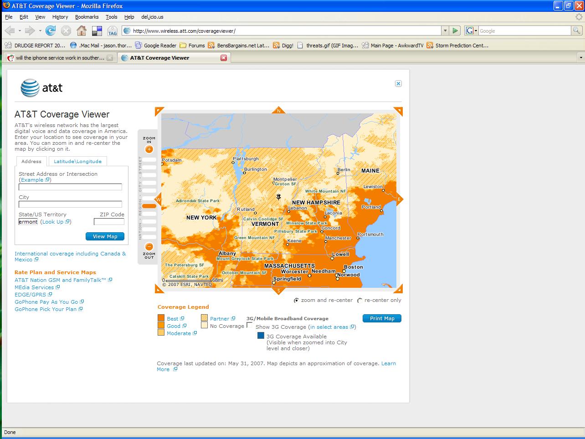Open International coverage including Canada link
Image resolution: width=585 pixels, height=439 pixels.
pyautogui.click(x=70, y=256)
